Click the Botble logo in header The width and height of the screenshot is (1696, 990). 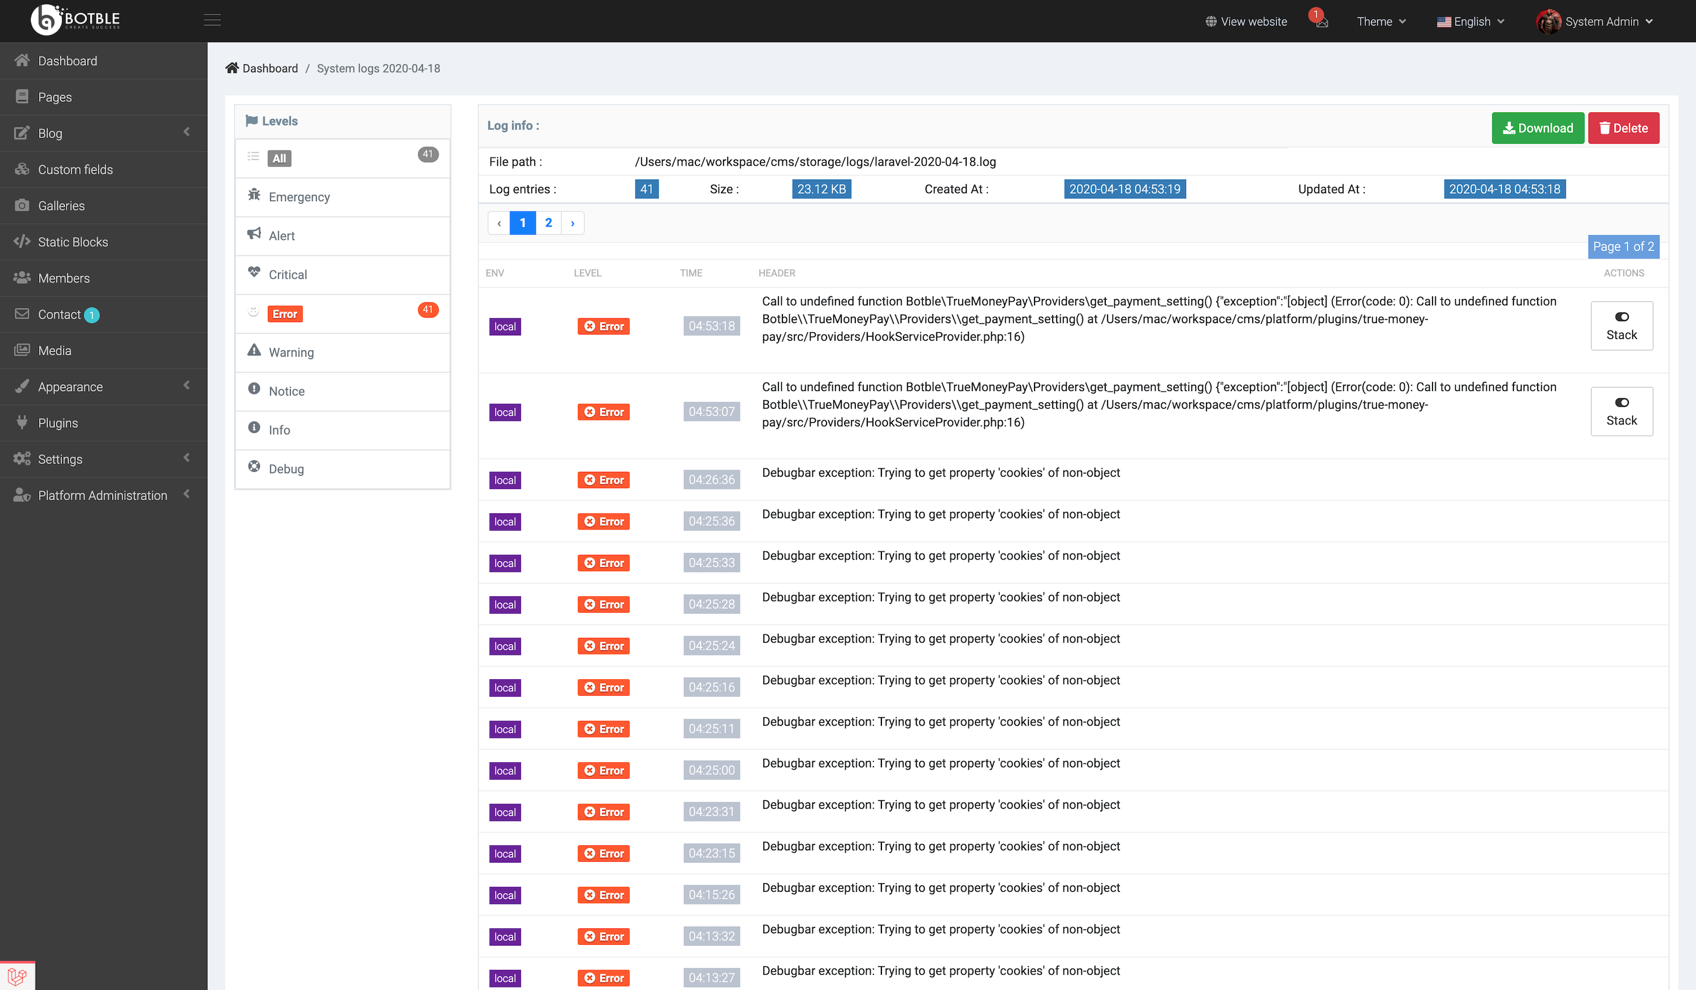coord(75,20)
